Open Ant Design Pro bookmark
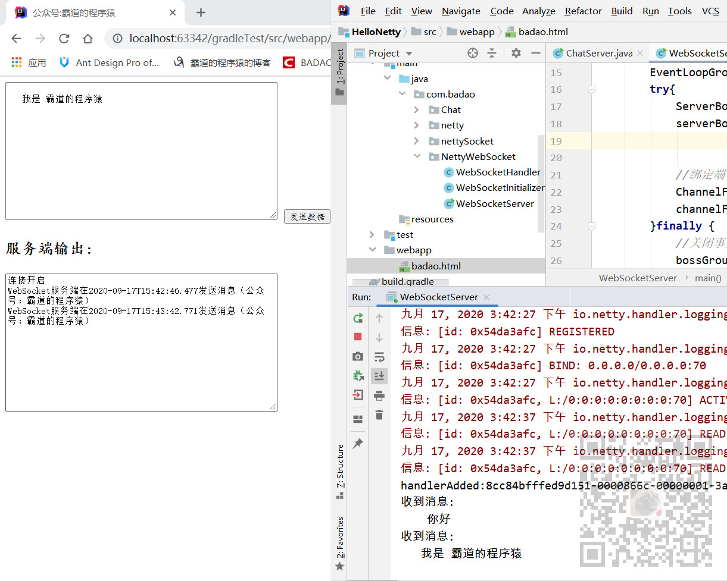 tap(110, 62)
